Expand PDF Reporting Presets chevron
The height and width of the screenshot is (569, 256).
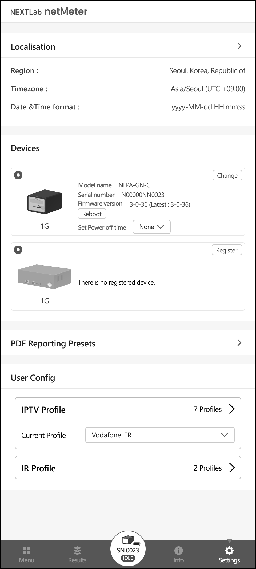coord(239,343)
